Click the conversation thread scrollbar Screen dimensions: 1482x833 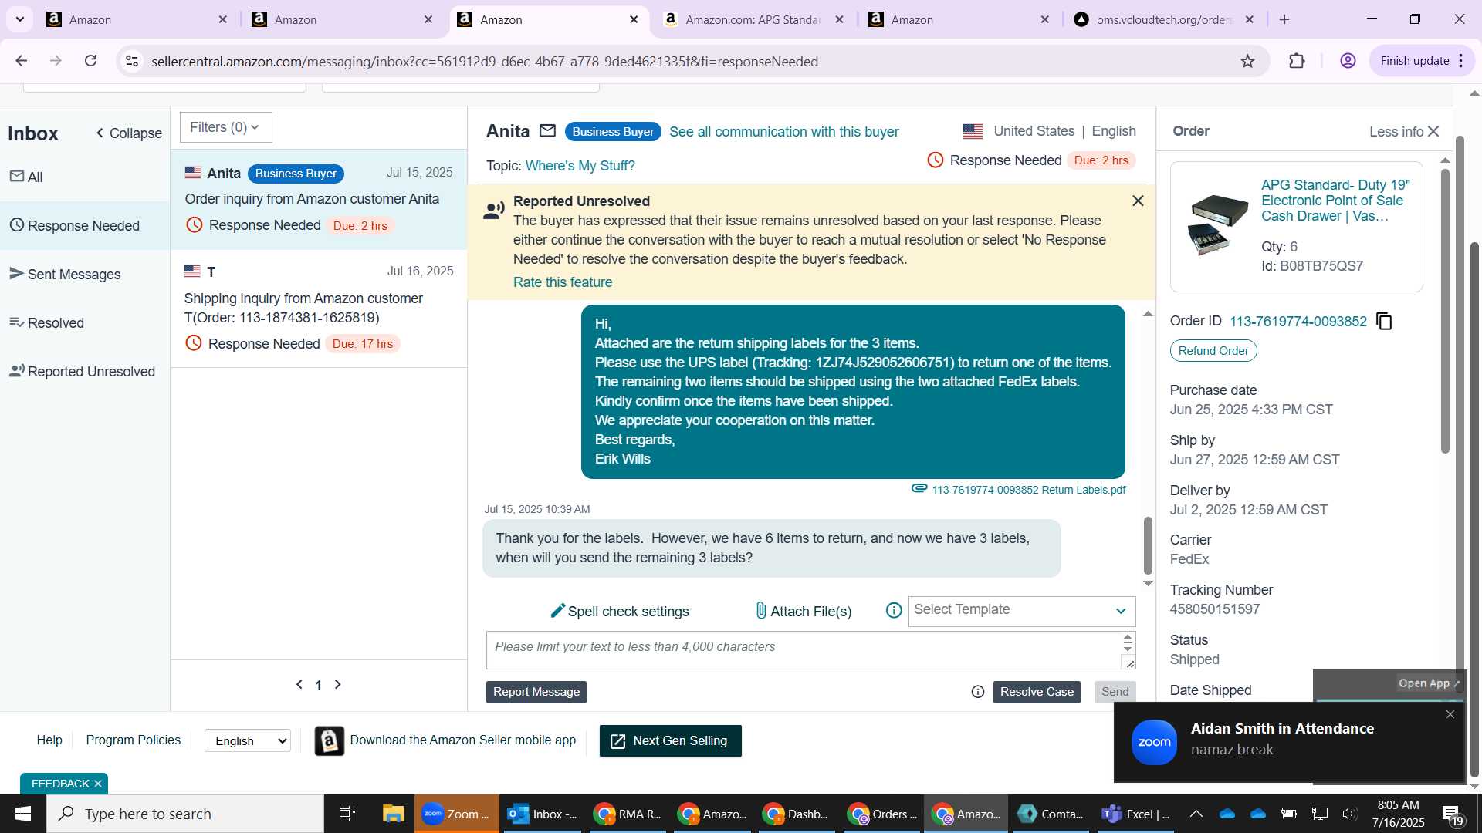pos(1148,545)
